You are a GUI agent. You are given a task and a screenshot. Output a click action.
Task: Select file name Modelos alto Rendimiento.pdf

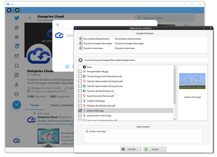[101, 106]
